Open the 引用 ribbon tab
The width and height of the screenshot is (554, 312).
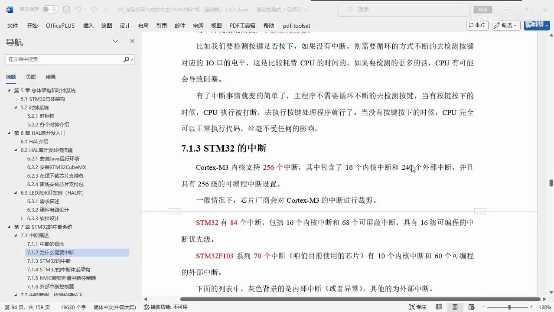pyautogui.click(x=161, y=26)
